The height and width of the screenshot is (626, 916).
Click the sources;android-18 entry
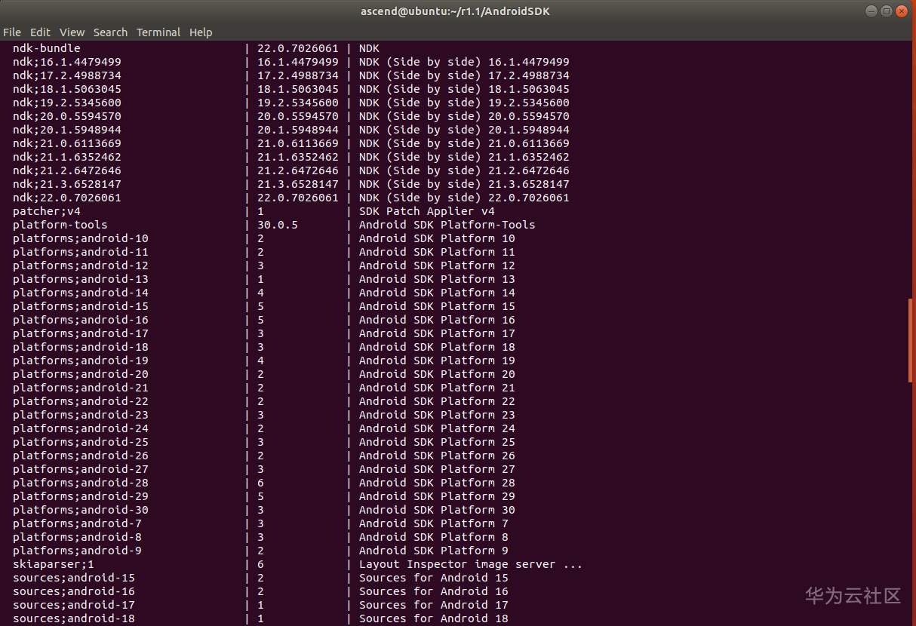click(74, 618)
